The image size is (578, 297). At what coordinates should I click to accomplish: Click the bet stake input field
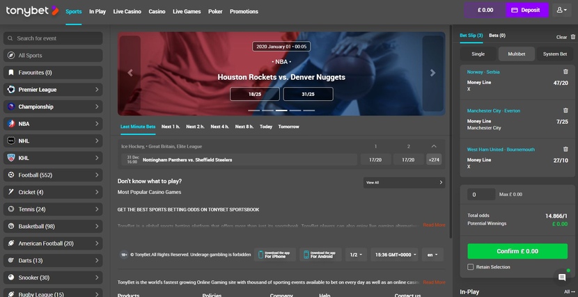[x=481, y=194]
